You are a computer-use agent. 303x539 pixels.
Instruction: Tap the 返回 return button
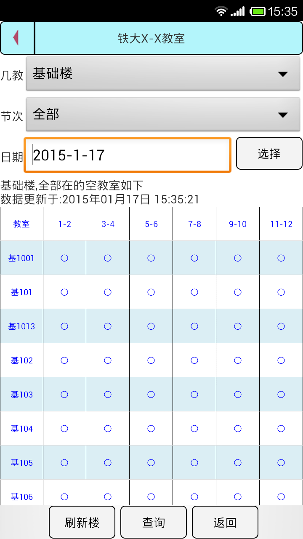pos(225,522)
